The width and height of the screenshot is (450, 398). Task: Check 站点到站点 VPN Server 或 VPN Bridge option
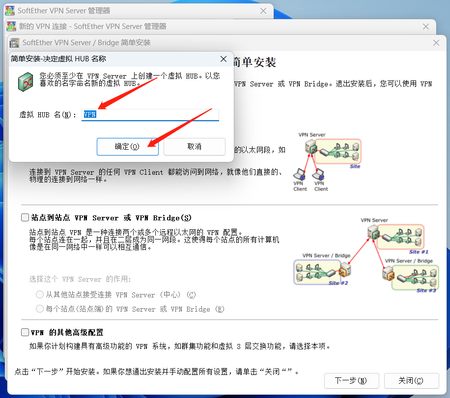point(25,217)
